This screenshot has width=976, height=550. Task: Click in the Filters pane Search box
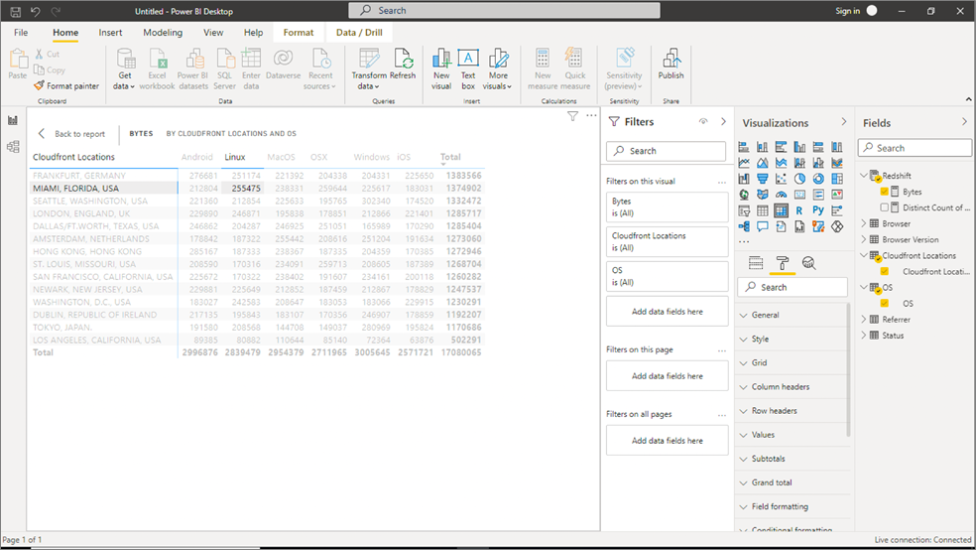(x=666, y=151)
